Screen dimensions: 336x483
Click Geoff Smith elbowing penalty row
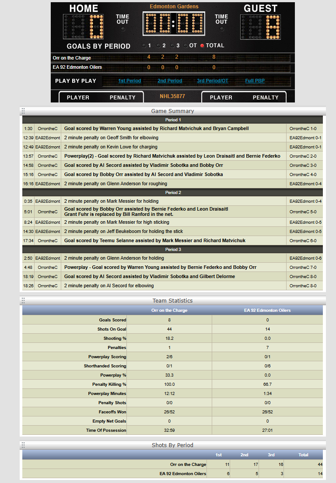173,137
